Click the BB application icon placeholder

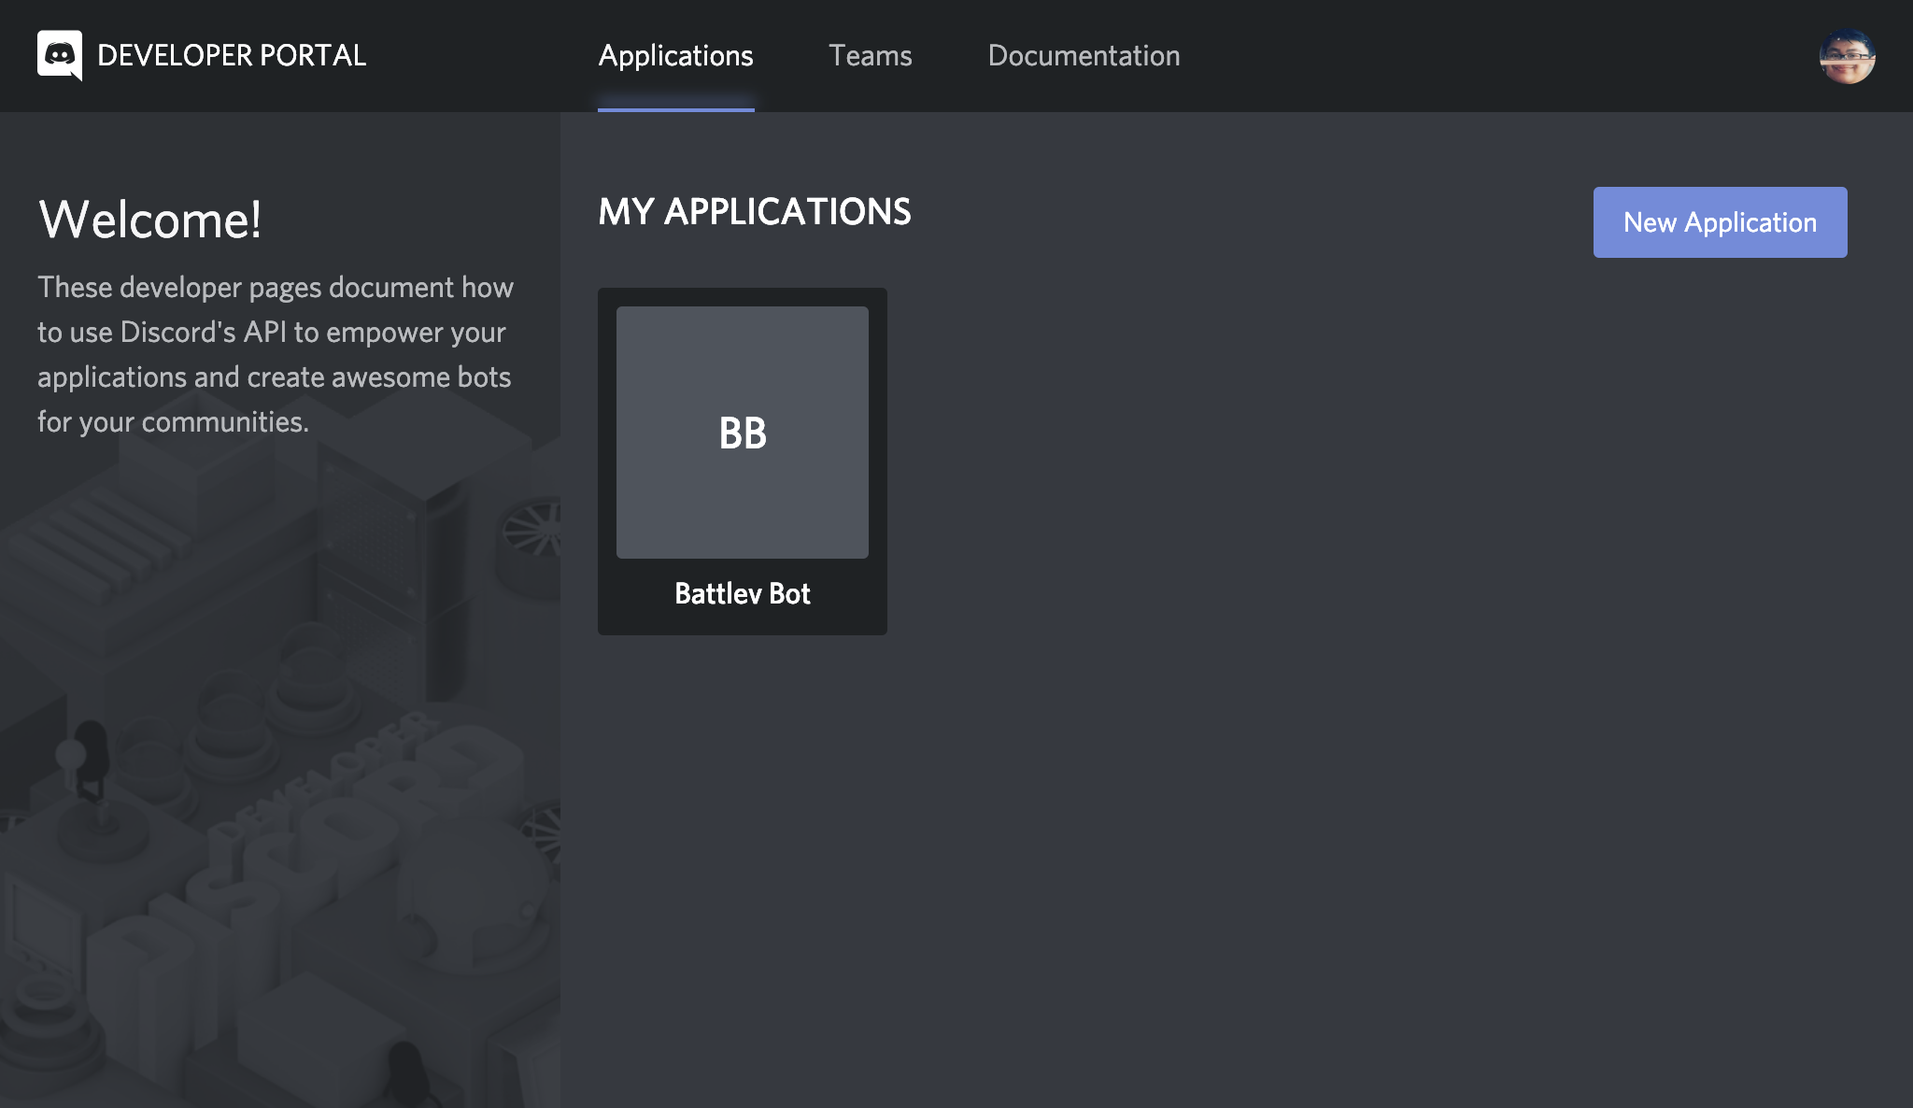[743, 433]
